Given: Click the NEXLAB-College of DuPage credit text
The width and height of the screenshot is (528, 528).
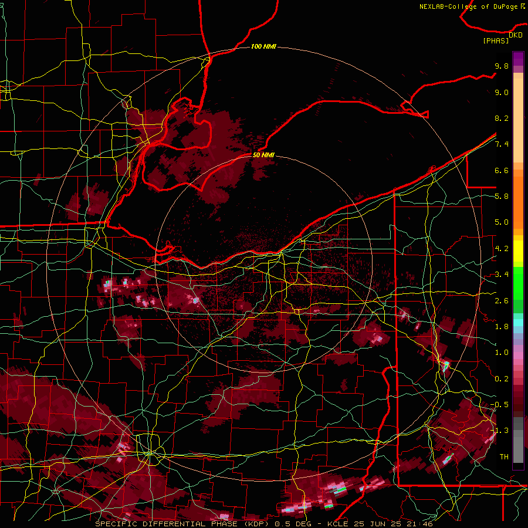Looking at the screenshot, I should [468, 6].
